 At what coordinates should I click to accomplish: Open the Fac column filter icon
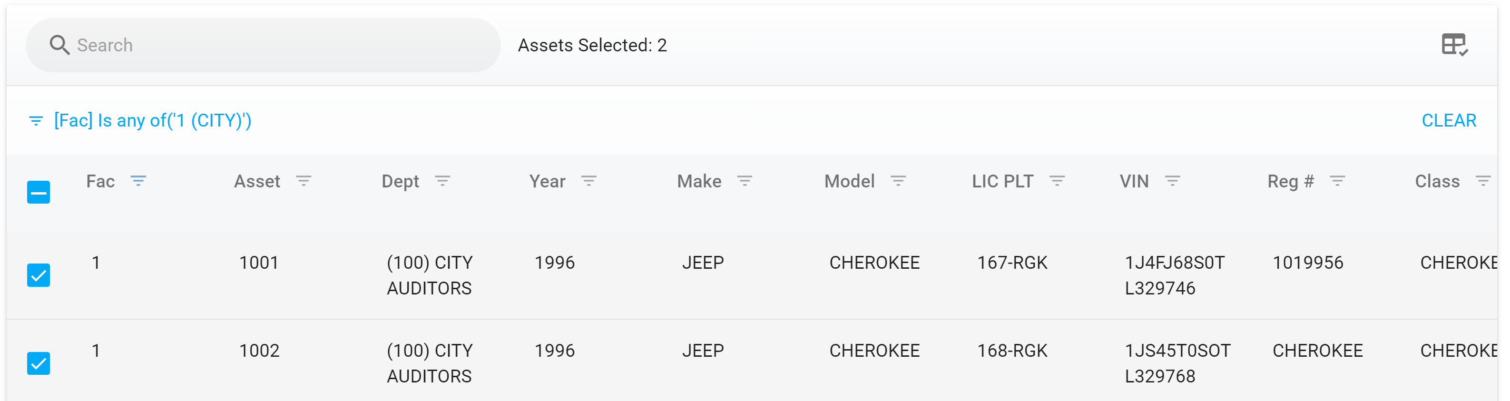(139, 181)
